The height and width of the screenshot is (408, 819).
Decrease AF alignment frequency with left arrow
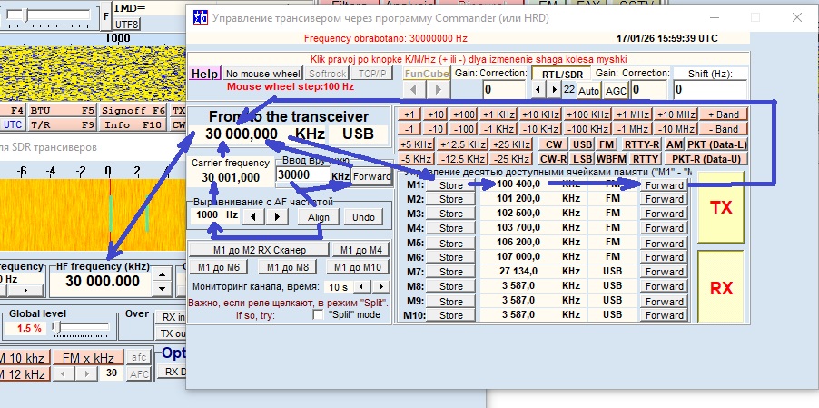click(253, 215)
